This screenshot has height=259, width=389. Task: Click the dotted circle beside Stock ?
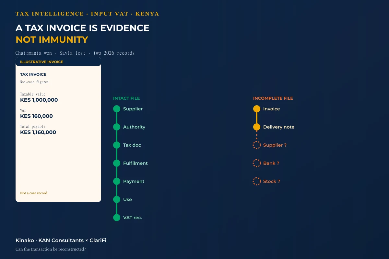coord(257,181)
